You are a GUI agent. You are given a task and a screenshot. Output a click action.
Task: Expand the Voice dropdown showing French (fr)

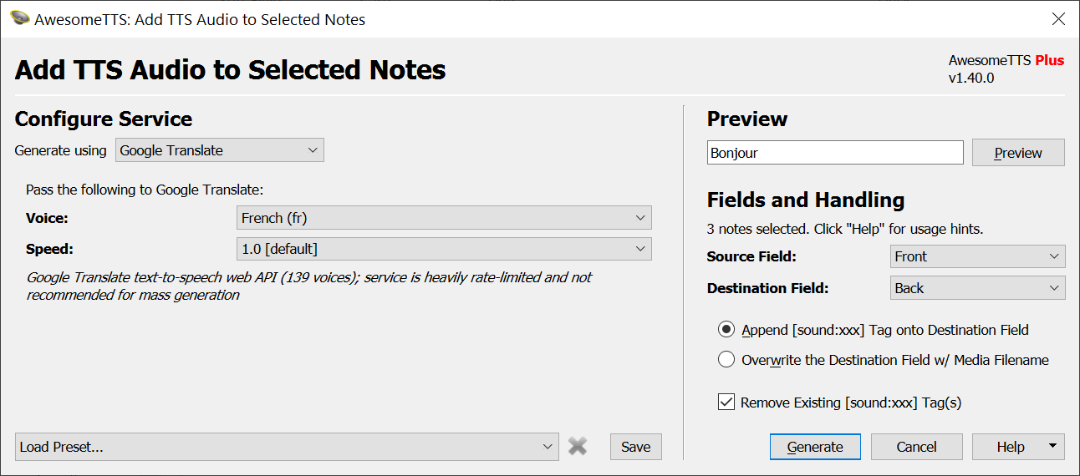click(444, 218)
